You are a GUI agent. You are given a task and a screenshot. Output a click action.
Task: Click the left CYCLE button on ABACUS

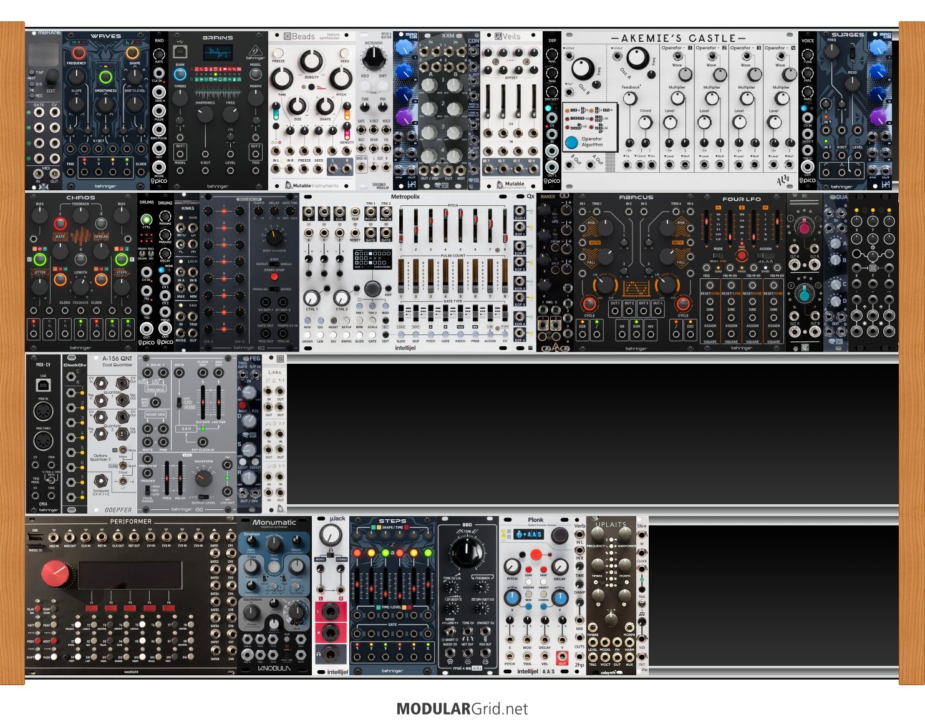(589, 304)
